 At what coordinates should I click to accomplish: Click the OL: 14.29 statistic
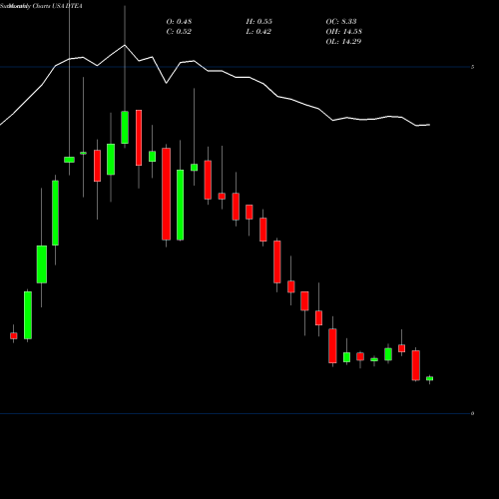coord(343,42)
